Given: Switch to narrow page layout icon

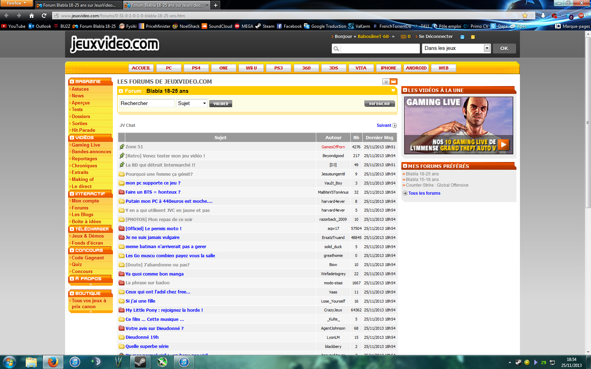Looking at the screenshot, I should 386,82.
